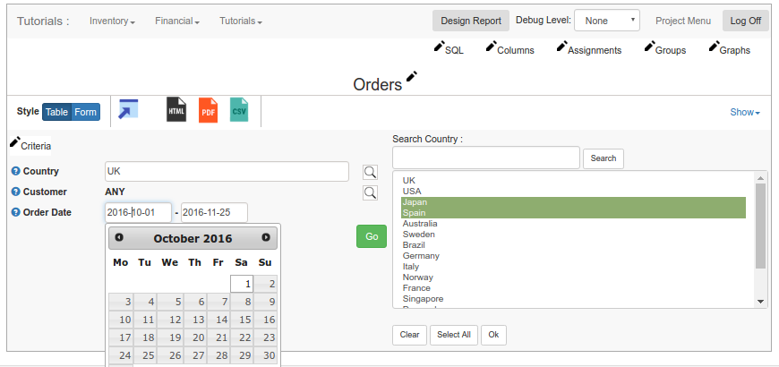
Task: Click the PDF export icon
Action: click(x=208, y=110)
